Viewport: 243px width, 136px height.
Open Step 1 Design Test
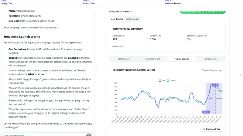point(7,2)
